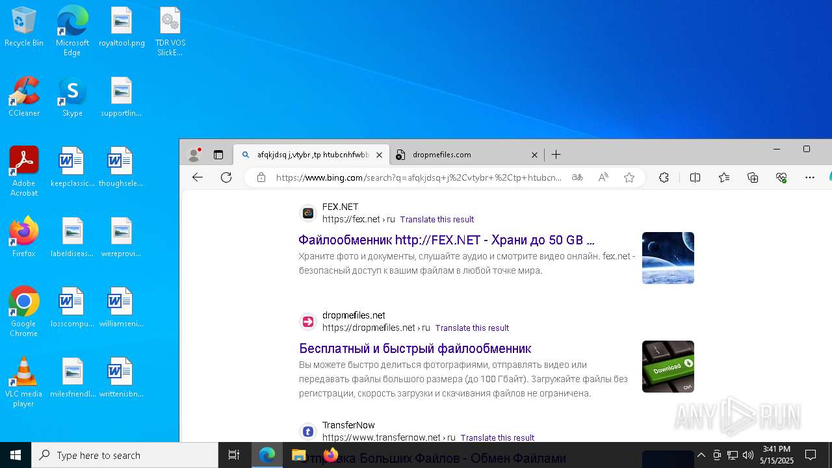Toggle Edge split screen icon
832x468 pixels.
[x=695, y=177]
